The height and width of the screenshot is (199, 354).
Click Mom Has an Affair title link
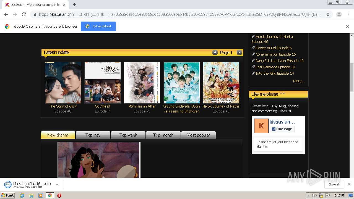(x=142, y=106)
